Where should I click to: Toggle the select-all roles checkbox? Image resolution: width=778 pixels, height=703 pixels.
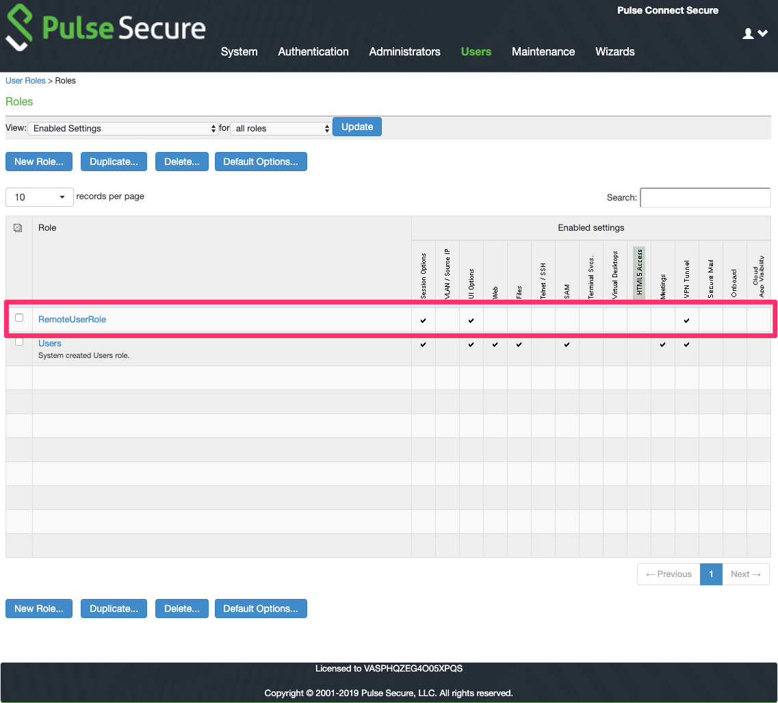click(x=18, y=227)
